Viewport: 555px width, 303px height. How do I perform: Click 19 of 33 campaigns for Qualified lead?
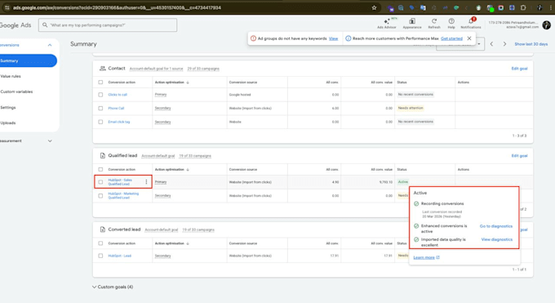click(195, 156)
